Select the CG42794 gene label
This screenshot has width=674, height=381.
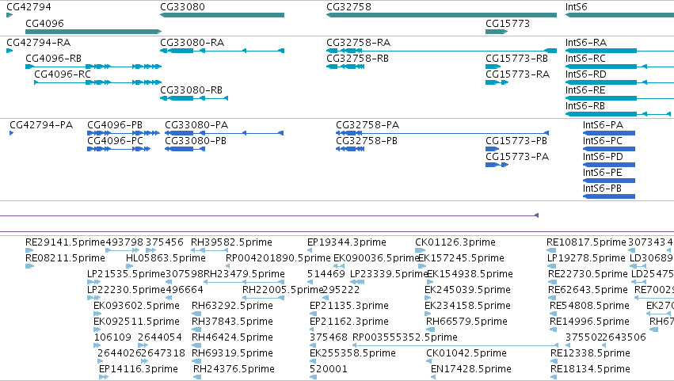point(29,7)
